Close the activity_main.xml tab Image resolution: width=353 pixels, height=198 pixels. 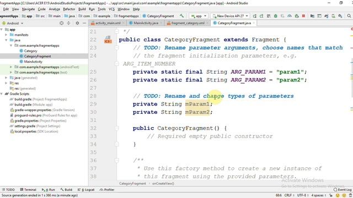pyautogui.click(x=124, y=23)
